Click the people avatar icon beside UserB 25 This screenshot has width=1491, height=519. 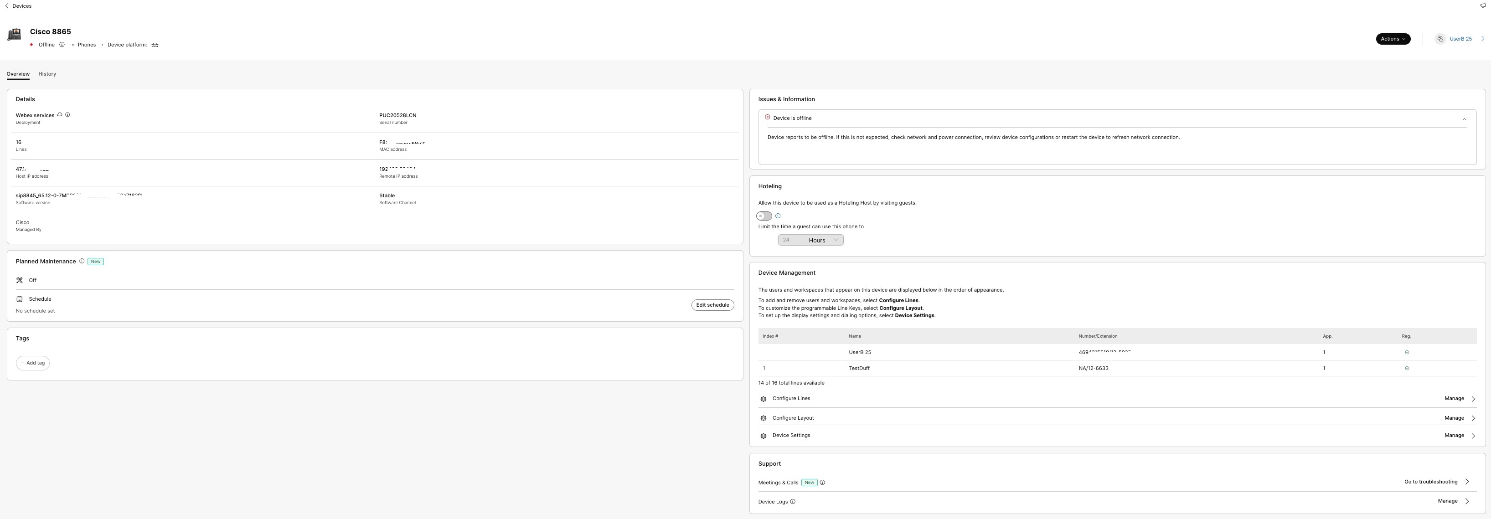click(1441, 39)
